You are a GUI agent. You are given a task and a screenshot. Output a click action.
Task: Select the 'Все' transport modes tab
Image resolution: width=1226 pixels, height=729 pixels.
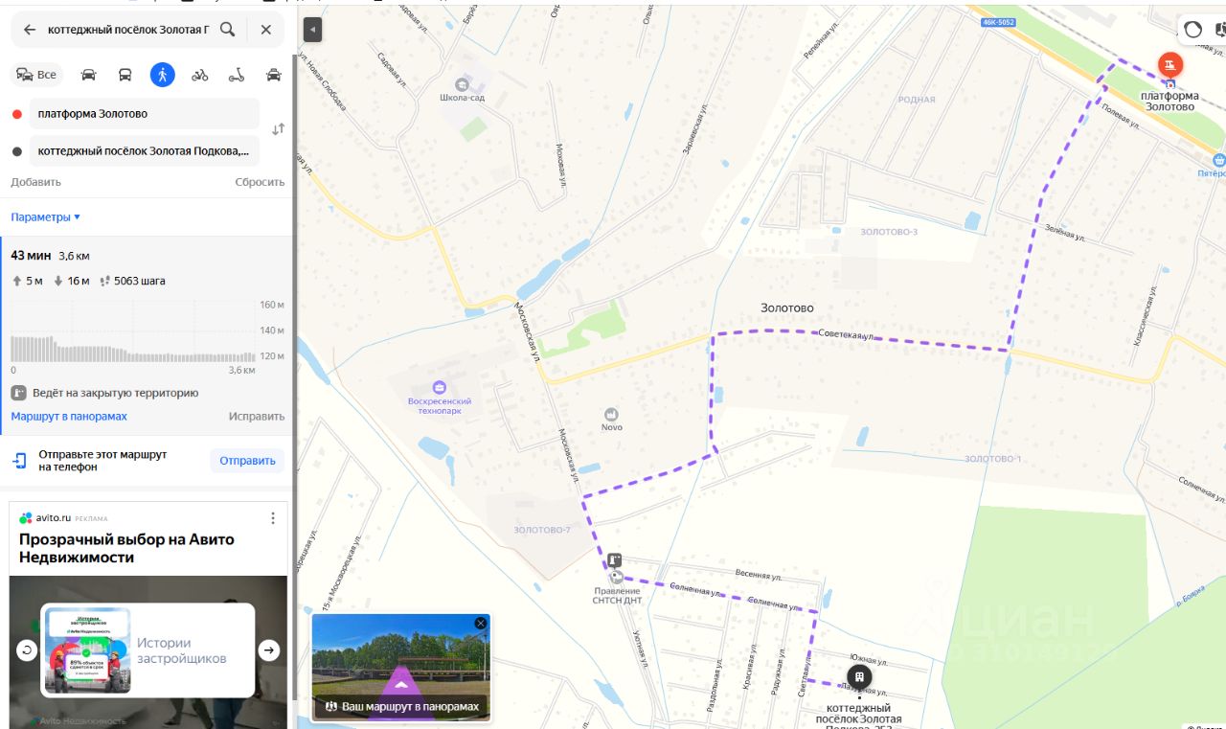click(x=36, y=75)
